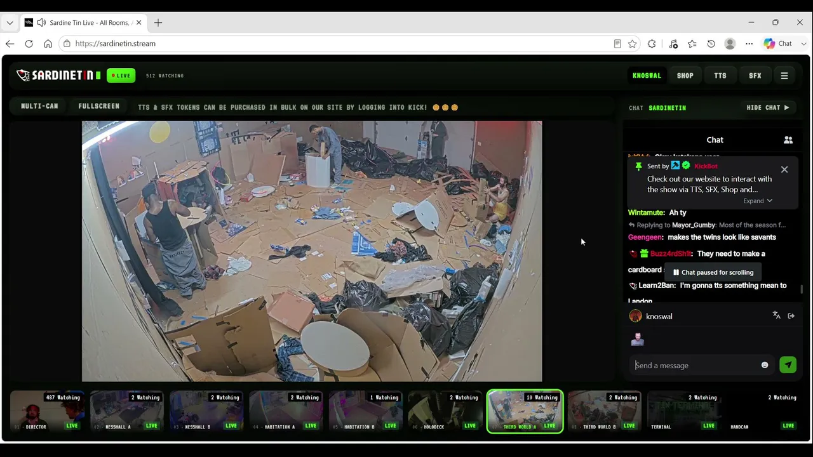
Task: Hide the chat panel
Action: (x=768, y=108)
